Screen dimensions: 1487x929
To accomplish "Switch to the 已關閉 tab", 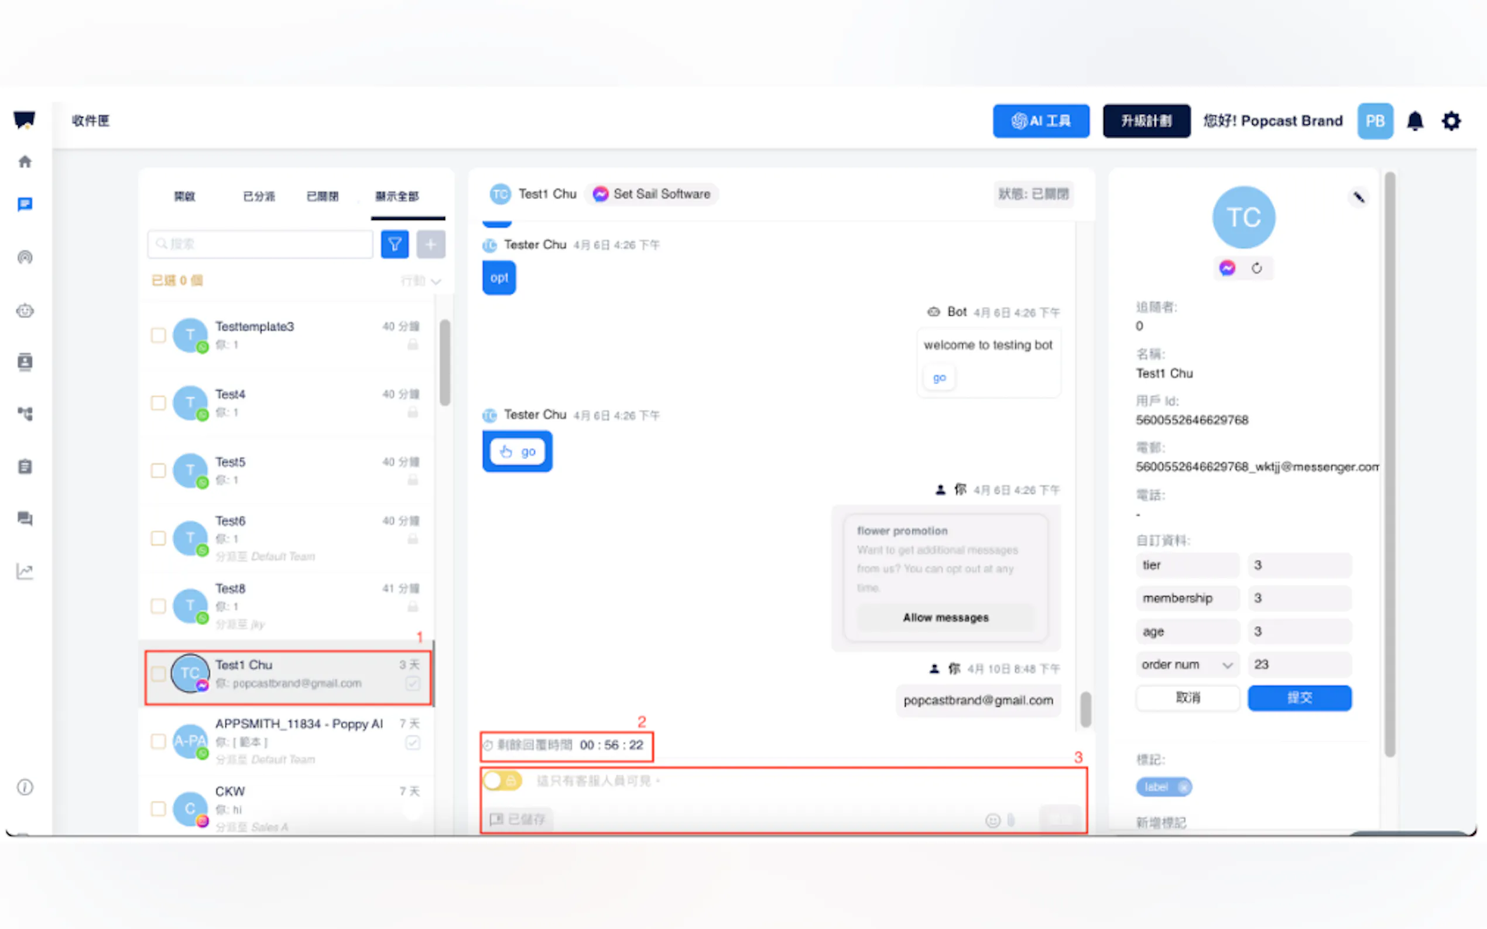I will (x=322, y=196).
